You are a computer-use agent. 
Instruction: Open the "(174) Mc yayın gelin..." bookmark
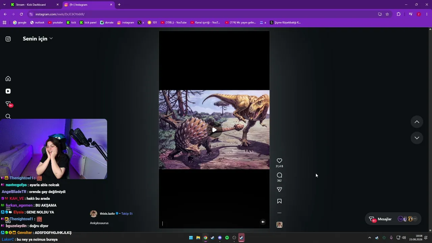[x=240, y=23]
